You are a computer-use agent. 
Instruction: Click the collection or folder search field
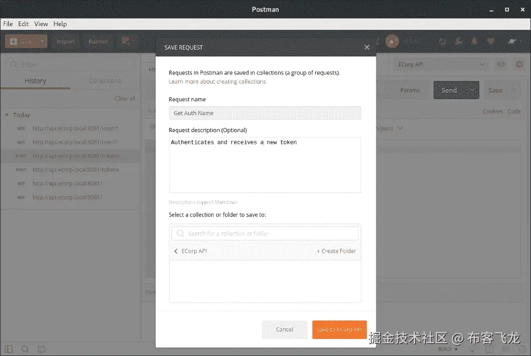[x=265, y=233]
